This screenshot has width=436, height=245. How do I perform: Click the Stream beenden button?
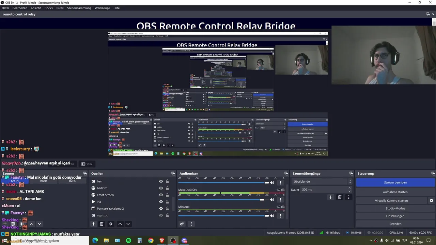pyautogui.click(x=395, y=182)
